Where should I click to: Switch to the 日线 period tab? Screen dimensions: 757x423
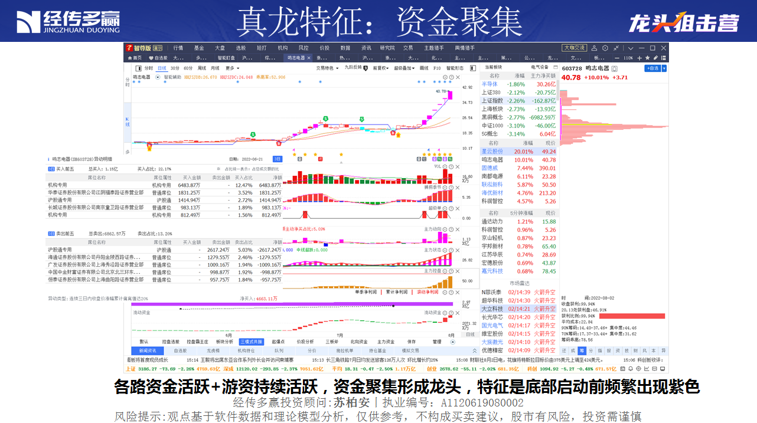click(162, 68)
